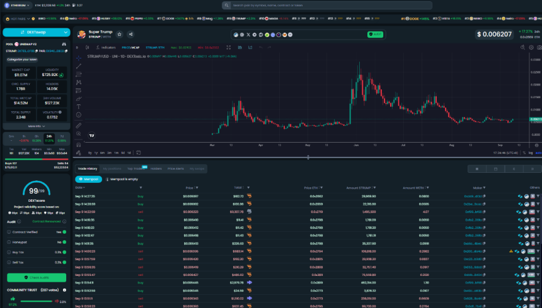Click the Super Trump token logo
542x308 pixels.
coord(81,34)
